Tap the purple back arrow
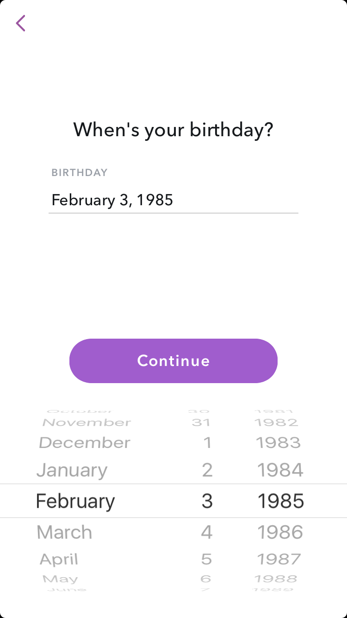 click(x=20, y=23)
